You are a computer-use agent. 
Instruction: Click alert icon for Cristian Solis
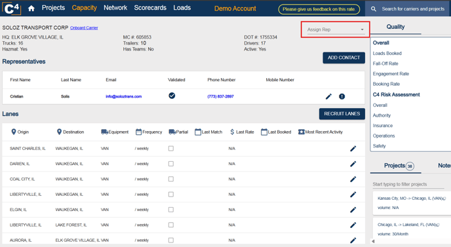click(x=342, y=96)
